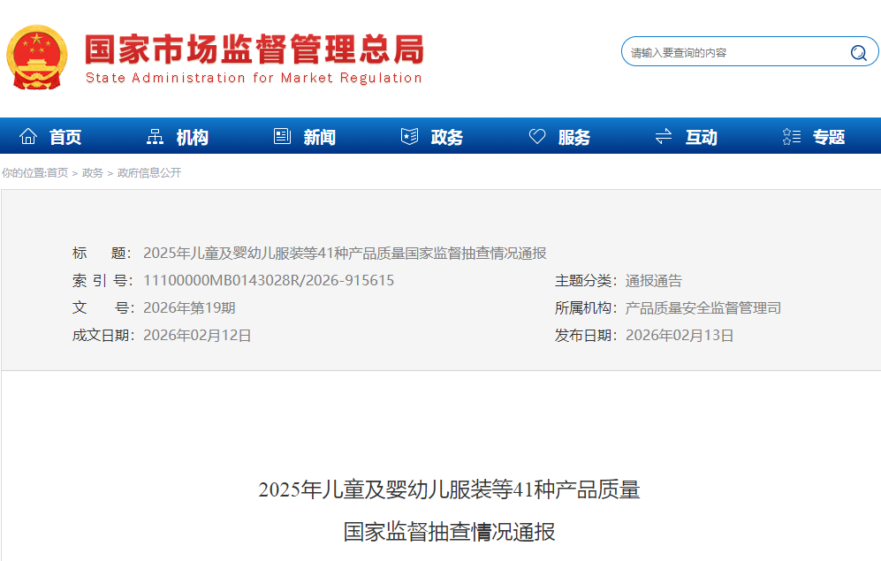Click the 你的位置 breadcrumb label
The image size is (881, 561).
[23, 173]
